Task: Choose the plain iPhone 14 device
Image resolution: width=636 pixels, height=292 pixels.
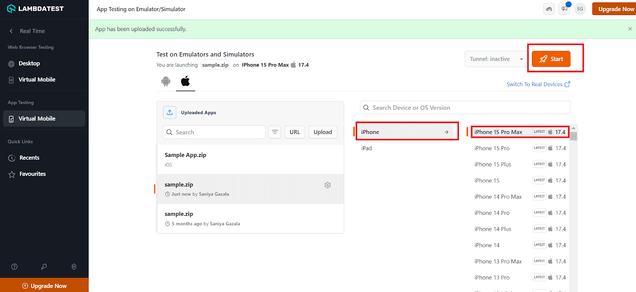Action: pos(520,246)
